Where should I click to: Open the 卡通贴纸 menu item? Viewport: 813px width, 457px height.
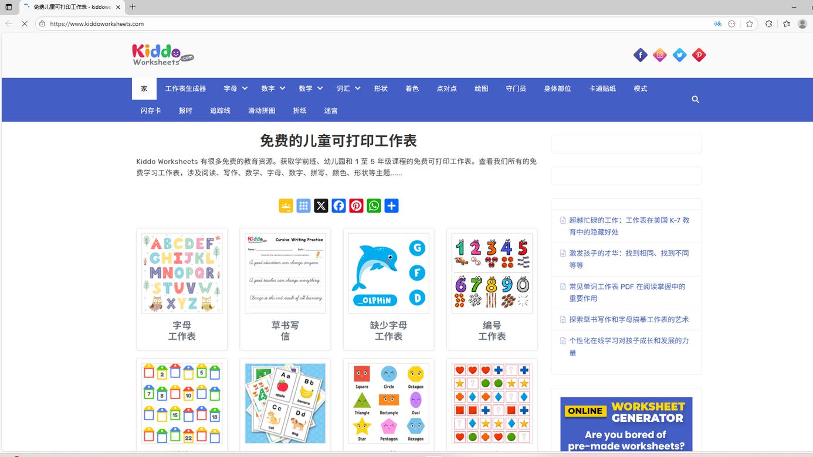[602, 88]
